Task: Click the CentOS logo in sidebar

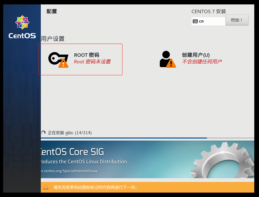Action: (22, 27)
